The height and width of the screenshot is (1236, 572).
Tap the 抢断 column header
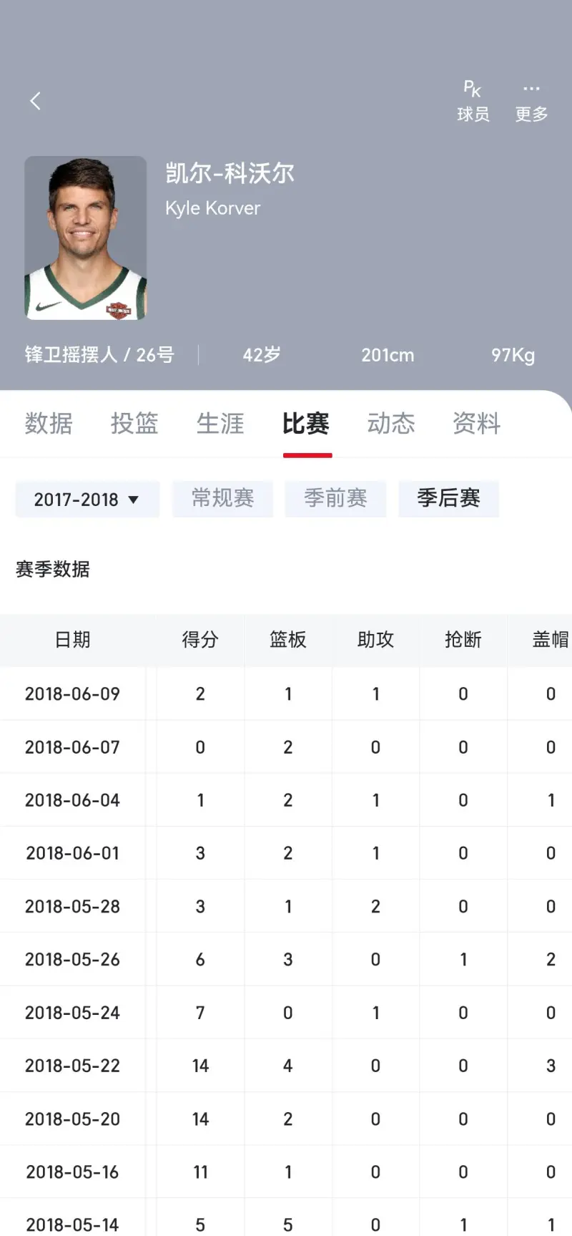coord(463,640)
